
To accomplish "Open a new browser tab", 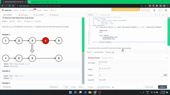I will click(x=56, y=2).
